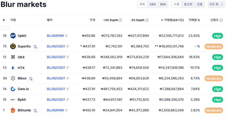227x116 pixels.
Task: Click the HTX exchange logo
Action: pyautogui.click(x=13, y=68)
